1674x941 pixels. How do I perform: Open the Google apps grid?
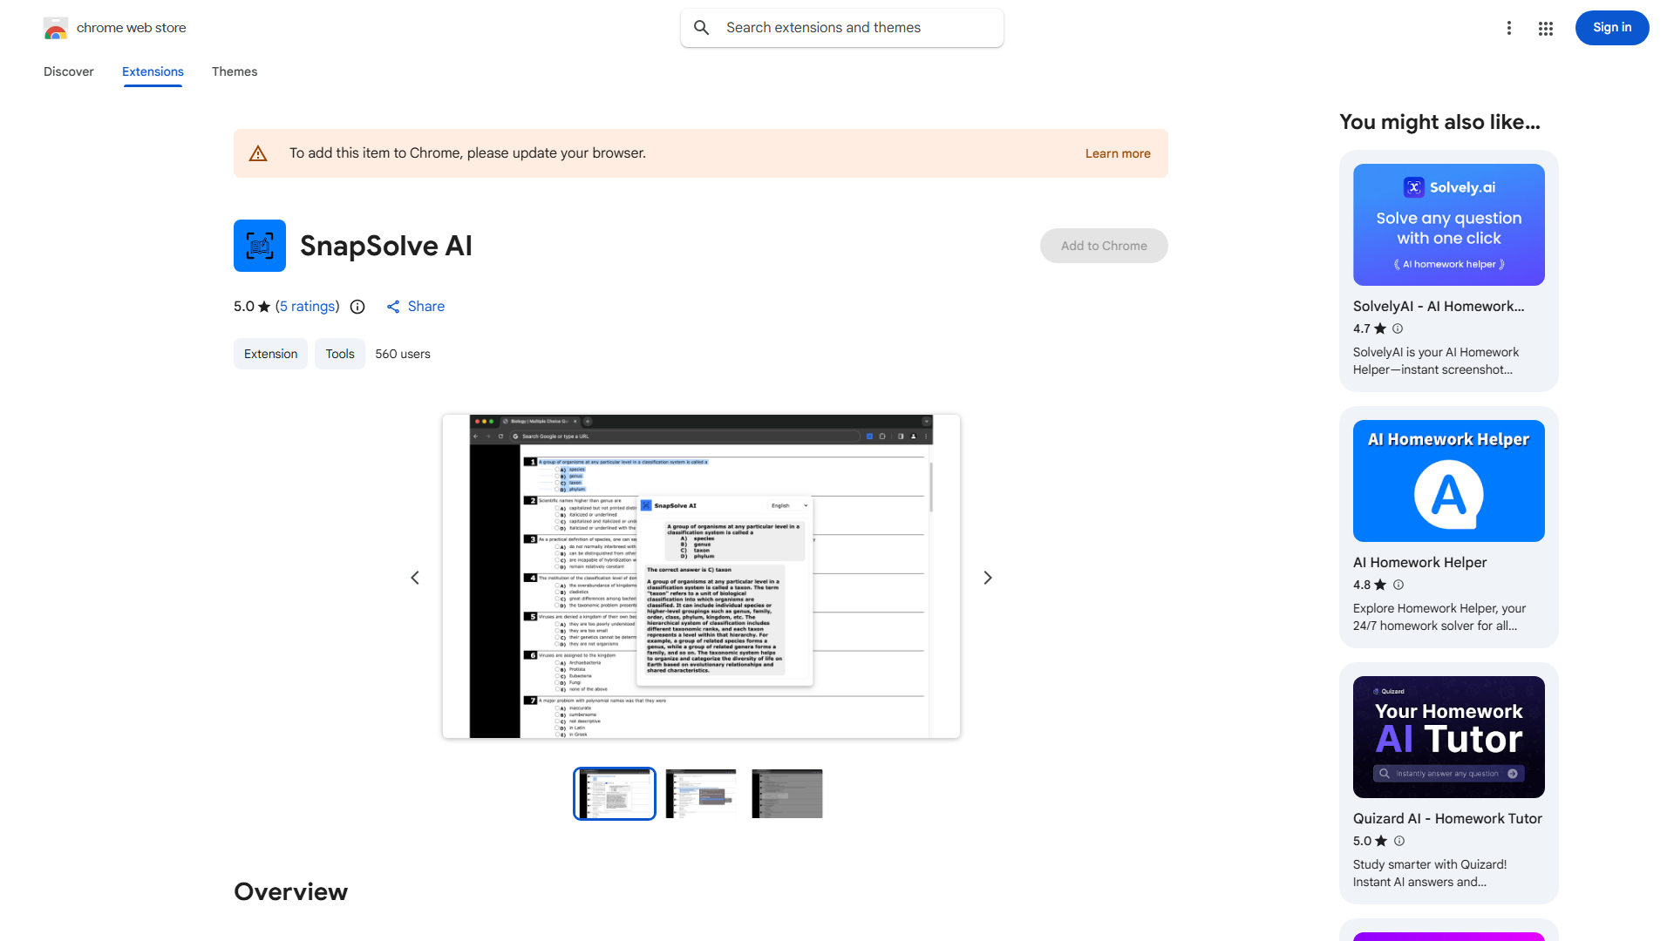coord(1546,28)
